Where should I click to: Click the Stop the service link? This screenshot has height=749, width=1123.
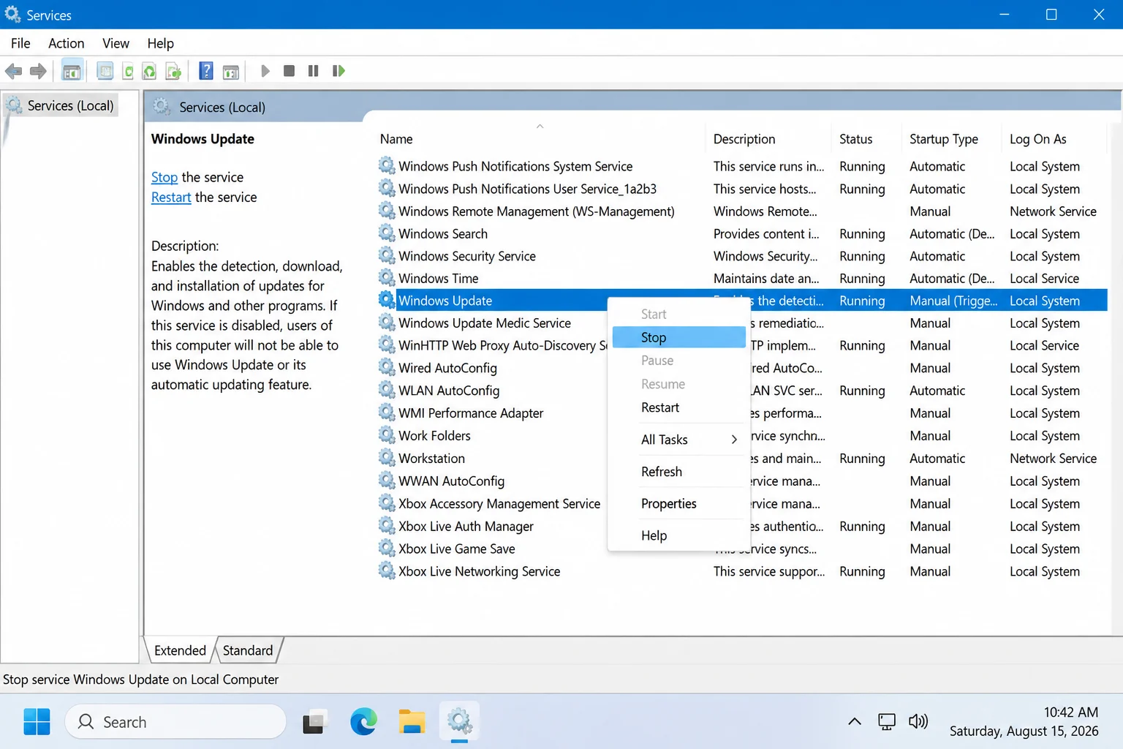pyautogui.click(x=165, y=177)
